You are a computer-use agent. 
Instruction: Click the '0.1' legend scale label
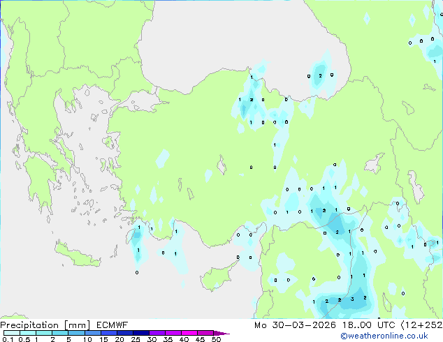[8, 339]
